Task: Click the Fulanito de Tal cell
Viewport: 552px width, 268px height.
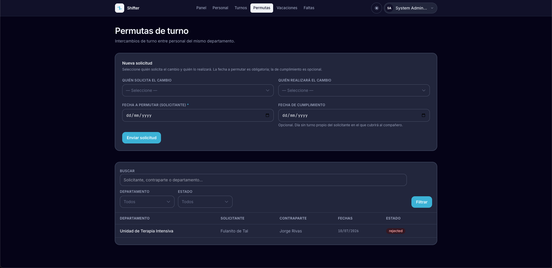Action: 234,231
